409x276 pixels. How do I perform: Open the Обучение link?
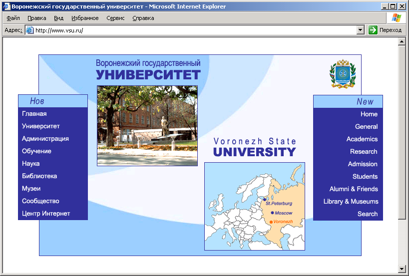(36, 151)
